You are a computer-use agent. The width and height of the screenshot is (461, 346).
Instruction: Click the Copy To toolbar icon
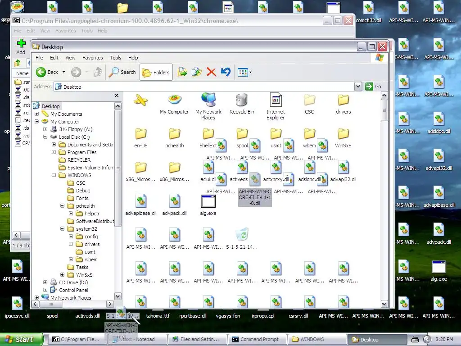point(197,72)
